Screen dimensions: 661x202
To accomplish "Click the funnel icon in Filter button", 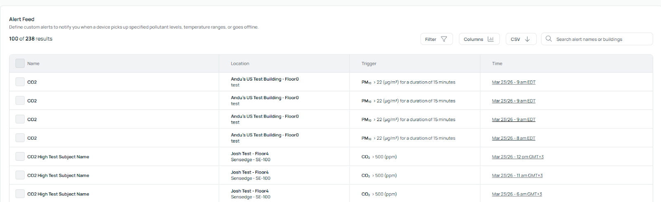I will pyautogui.click(x=444, y=39).
